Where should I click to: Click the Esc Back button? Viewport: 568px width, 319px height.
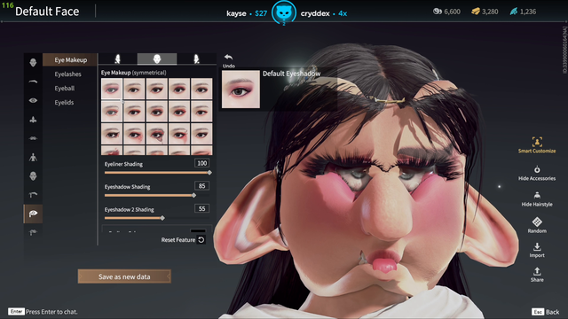[x=546, y=312]
